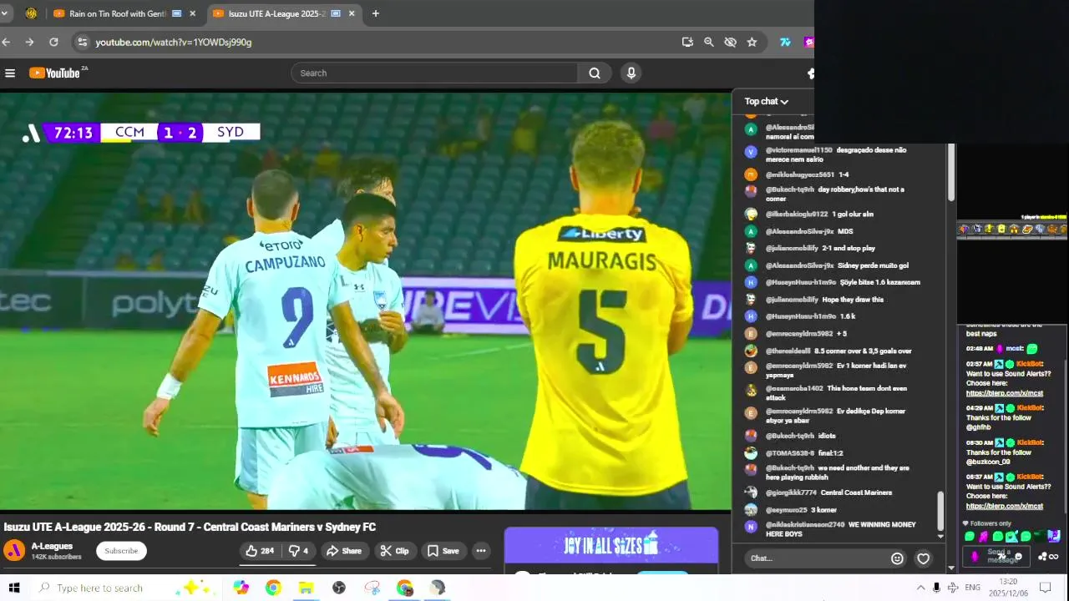1069x601 pixels.
Task: Select the pinned yellow crest tab
Action: (32, 13)
